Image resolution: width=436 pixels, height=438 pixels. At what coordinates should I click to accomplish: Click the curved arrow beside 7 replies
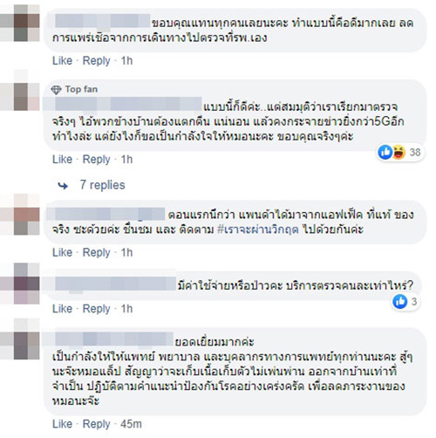pos(63,186)
